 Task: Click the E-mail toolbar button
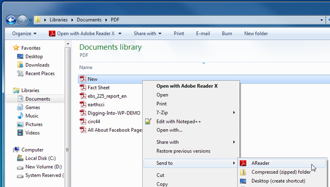point(203,33)
